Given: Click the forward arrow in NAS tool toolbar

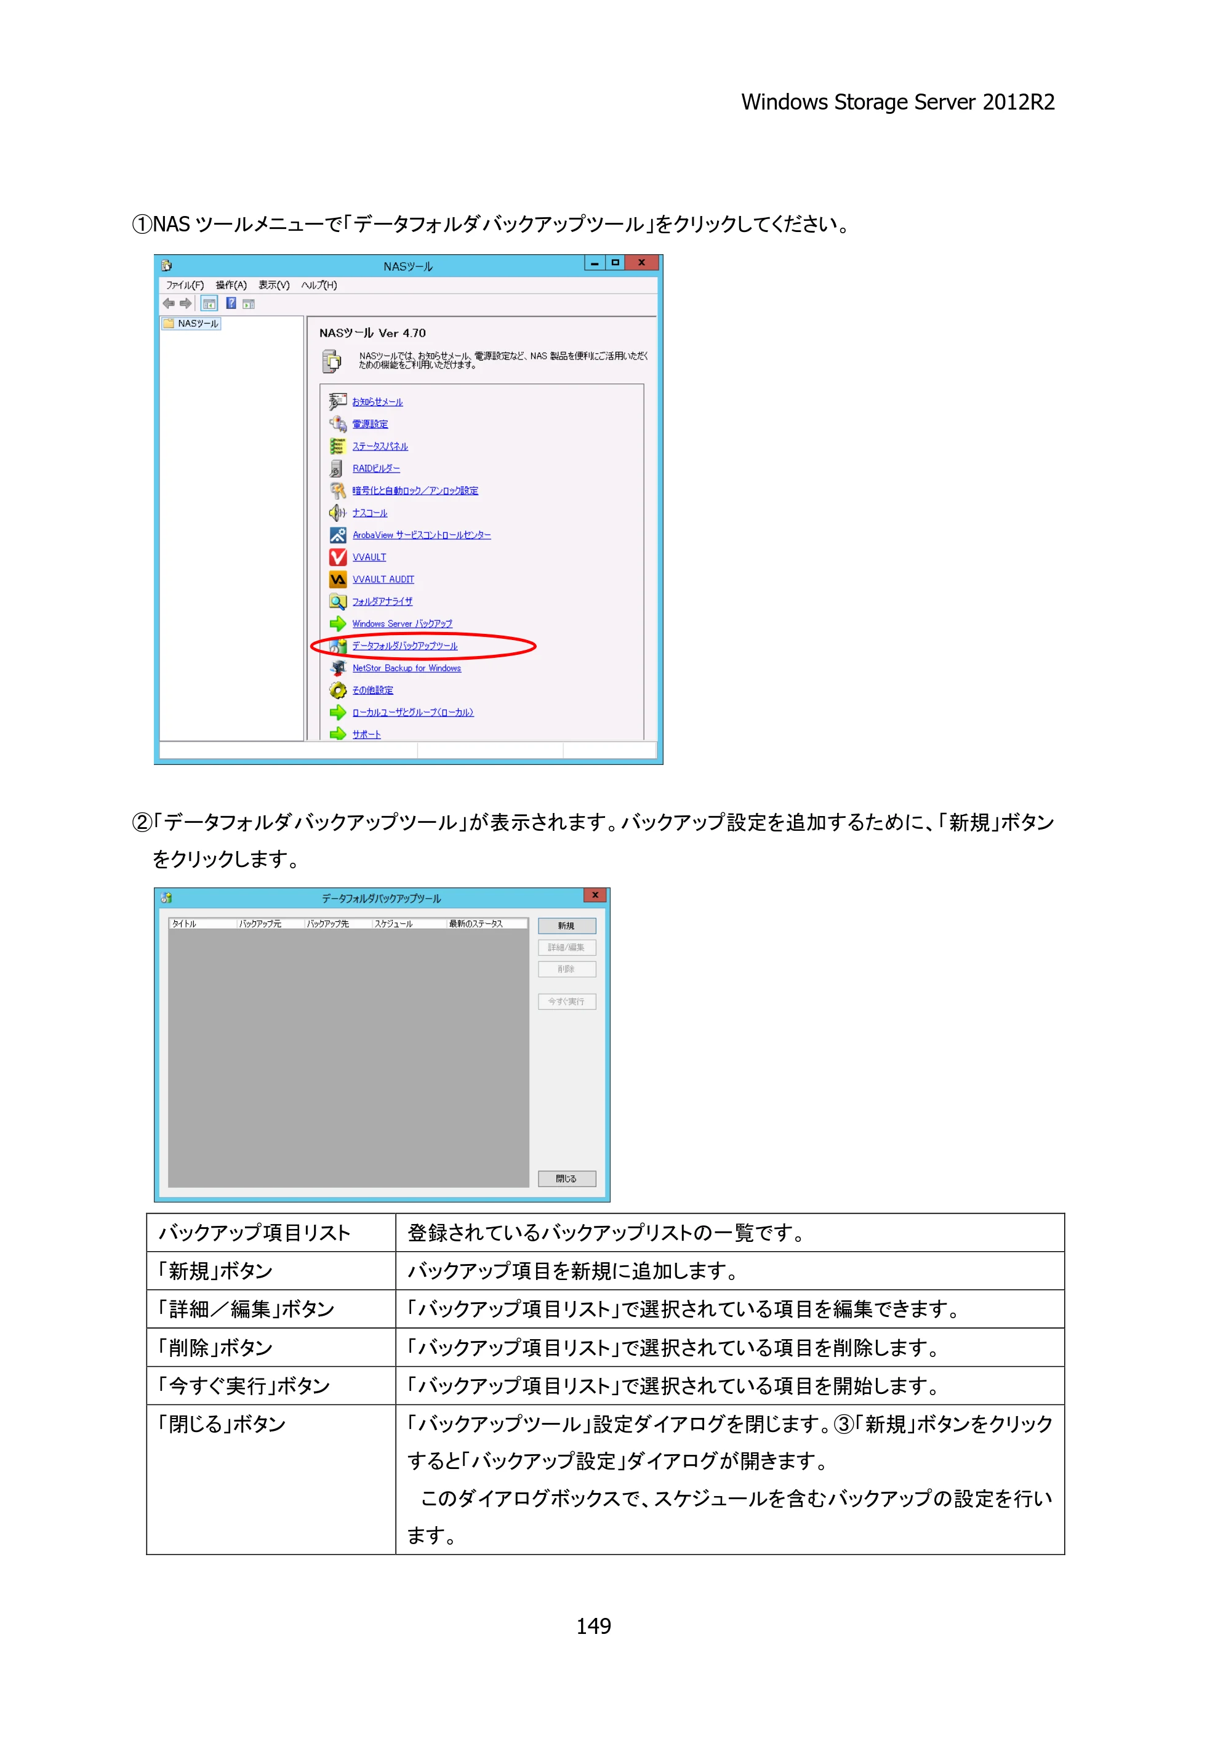Looking at the screenshot, I should click(186, 303).
